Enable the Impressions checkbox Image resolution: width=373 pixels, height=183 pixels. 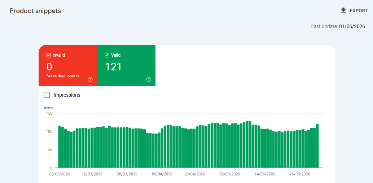pyautogui.click(x=47, y=95)
